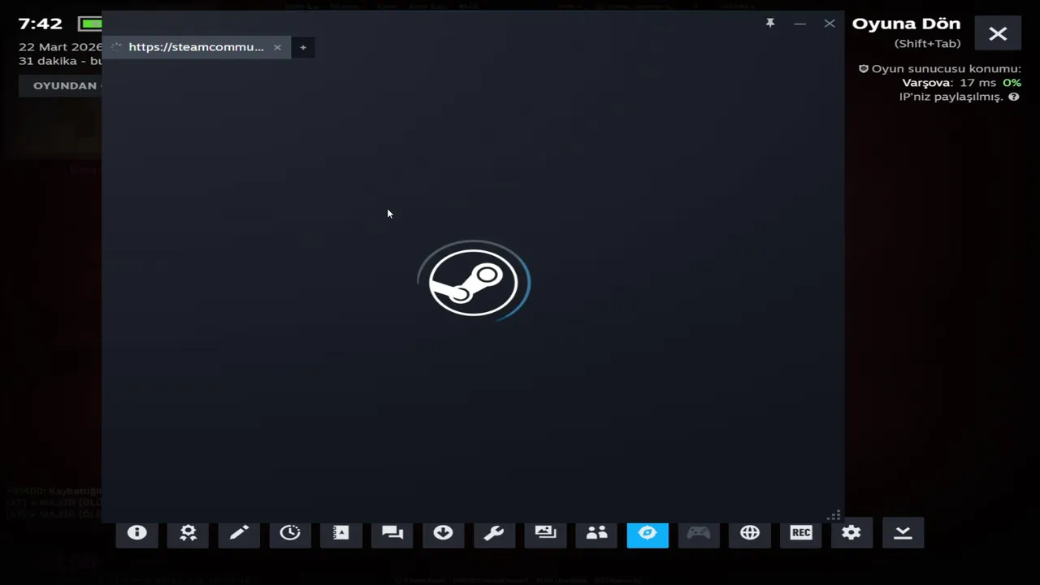Open the guides book icon
Screen dimensions: 1040x585
341,533
